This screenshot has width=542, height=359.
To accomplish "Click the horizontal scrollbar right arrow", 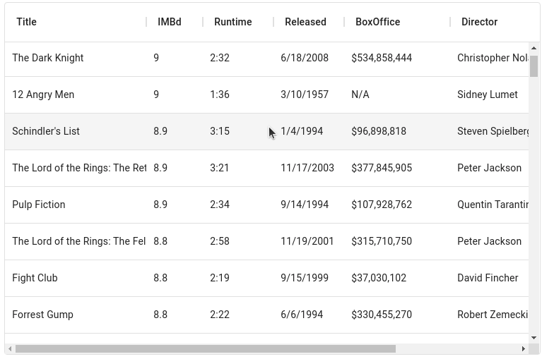I will [x=523, y=348].
